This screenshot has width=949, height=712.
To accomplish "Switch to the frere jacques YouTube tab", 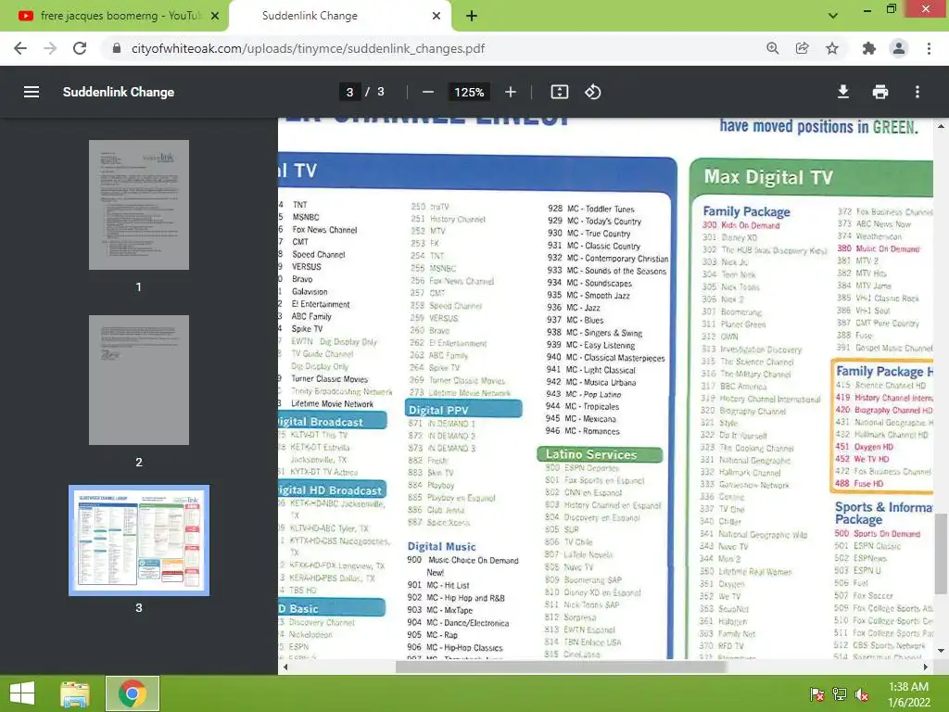I will click(114, 16).
